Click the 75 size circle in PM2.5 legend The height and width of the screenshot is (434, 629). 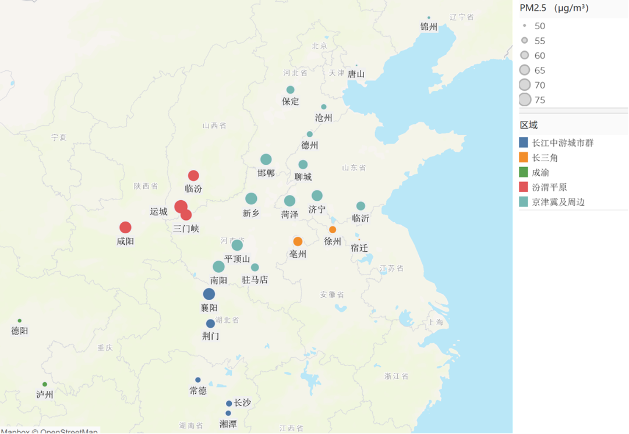525,99
